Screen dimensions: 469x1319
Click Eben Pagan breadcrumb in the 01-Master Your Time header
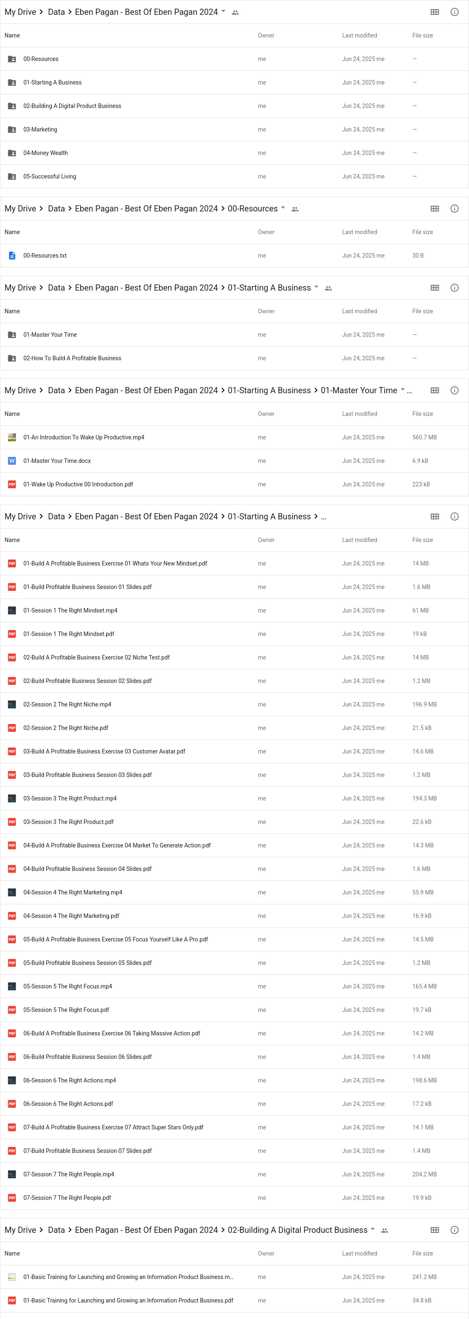[146, 390]
